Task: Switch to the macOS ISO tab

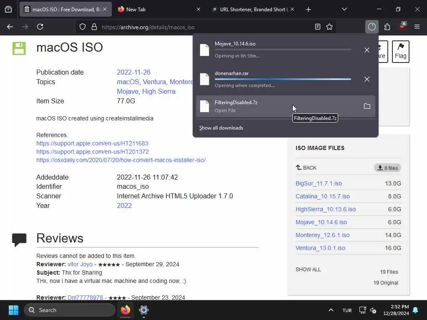Action: pos(65,9)
